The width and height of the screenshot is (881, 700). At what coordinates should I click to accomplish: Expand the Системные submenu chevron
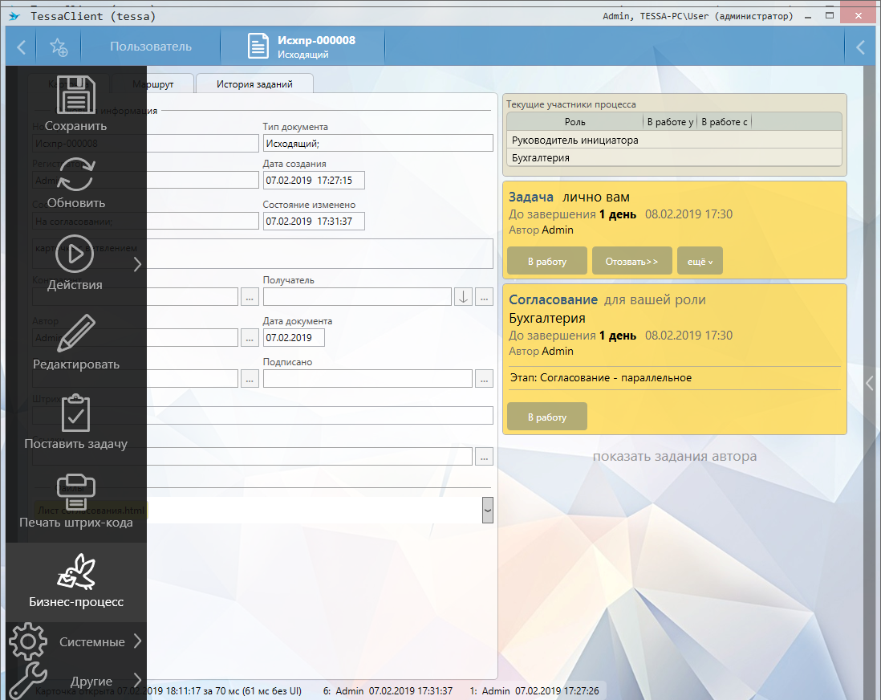click(x=138, y=641)
